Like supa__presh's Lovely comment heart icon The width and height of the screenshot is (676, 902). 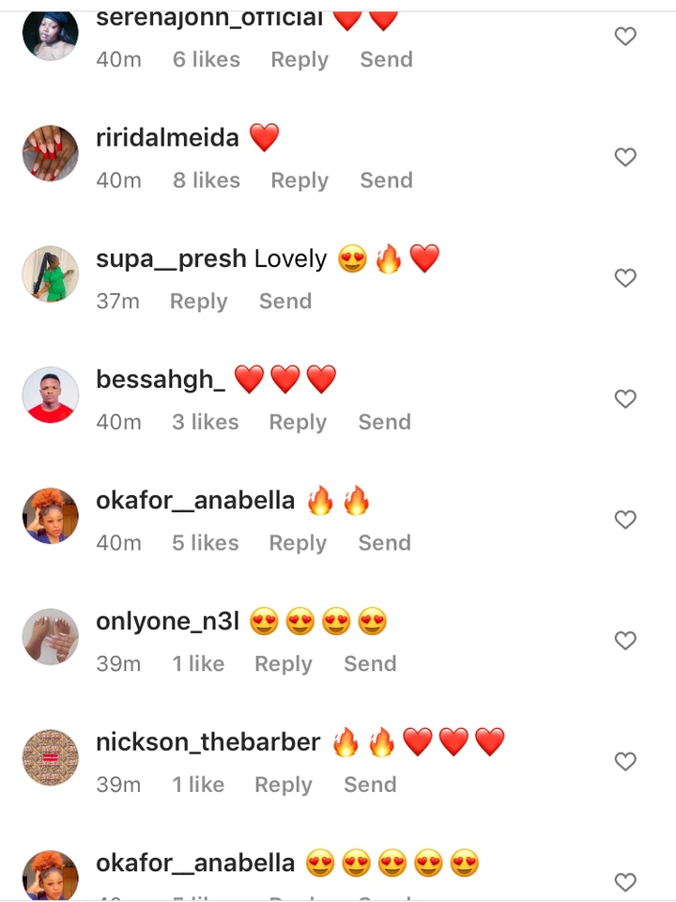tap(625, 277)
